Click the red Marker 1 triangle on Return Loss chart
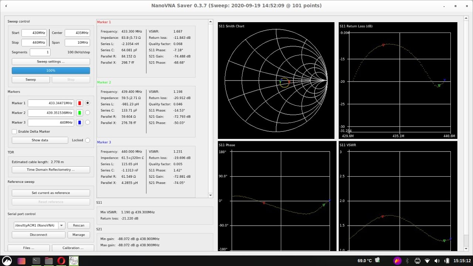Image resolution: width=473 pixels, height=266 pixels. (x=383, y=45)
